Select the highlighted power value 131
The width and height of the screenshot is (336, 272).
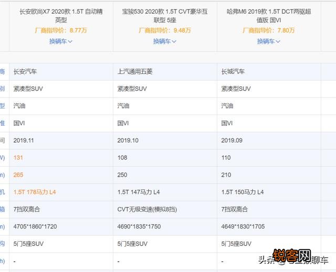[18, 158]
